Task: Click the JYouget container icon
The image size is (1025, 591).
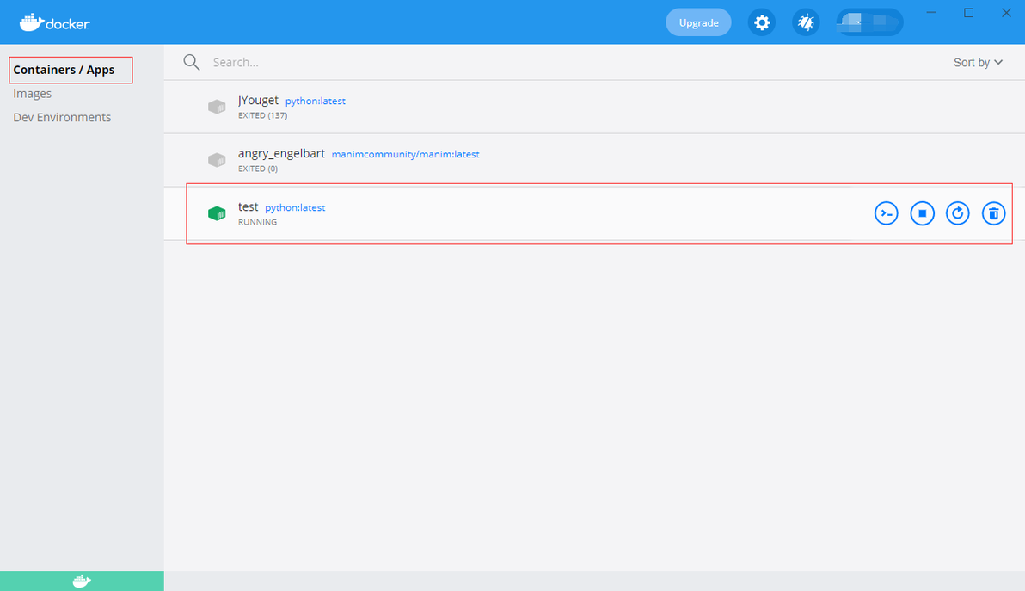Action: pos(217,107)
